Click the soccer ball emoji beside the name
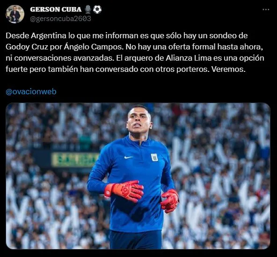 97,9
